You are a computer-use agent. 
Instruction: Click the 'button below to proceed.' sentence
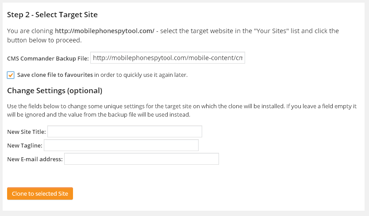coord(44,40)
